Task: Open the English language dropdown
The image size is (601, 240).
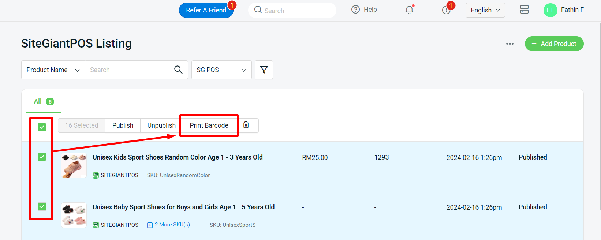Action: (485, 10)
